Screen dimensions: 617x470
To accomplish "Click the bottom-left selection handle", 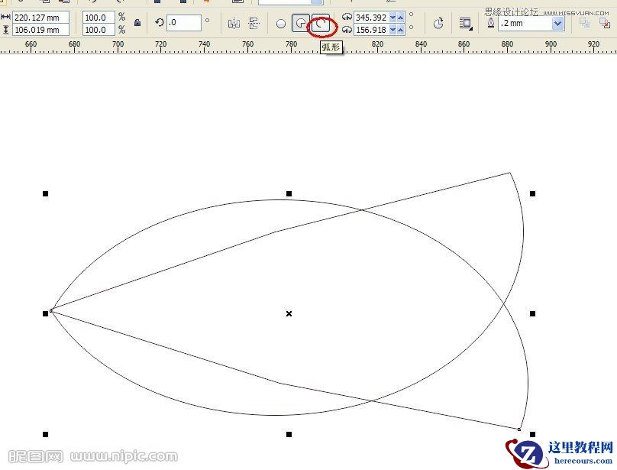I will coord(46,434).
